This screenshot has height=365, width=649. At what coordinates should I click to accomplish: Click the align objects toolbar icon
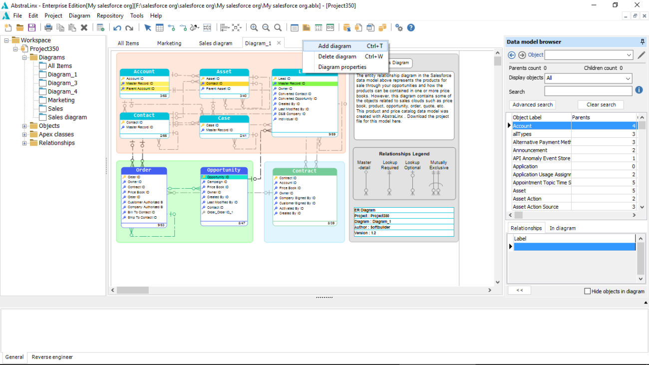coord(224,27)
